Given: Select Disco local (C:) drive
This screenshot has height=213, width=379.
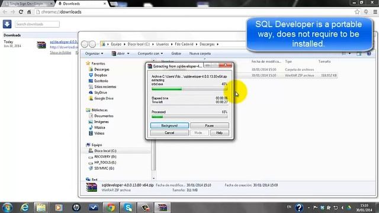Looking at the screenshot, I should (105, 151).
